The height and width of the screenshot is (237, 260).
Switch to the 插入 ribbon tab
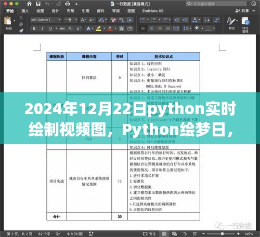[25, 11]
